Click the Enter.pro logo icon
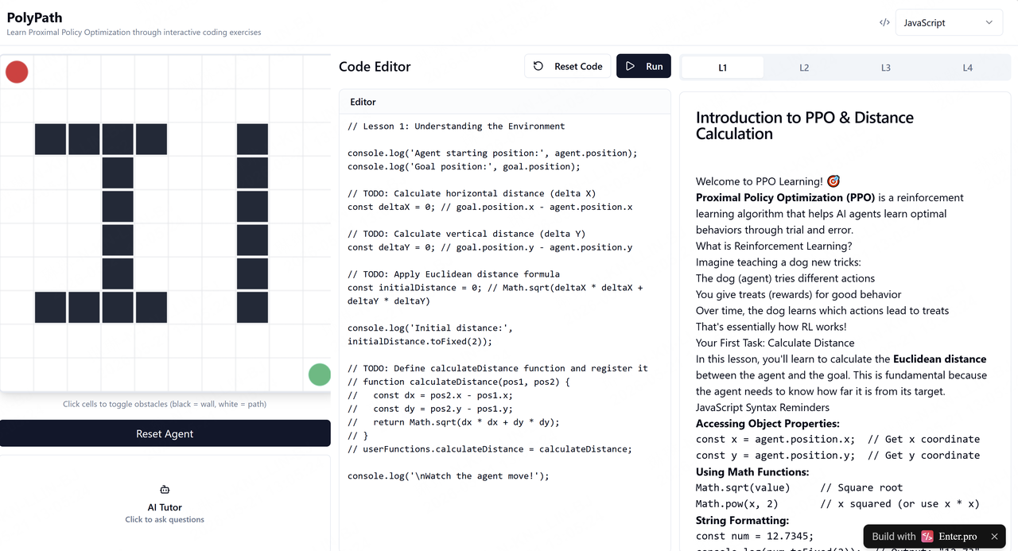This screenshot has height=551, width=1018. [x=927, y=537]
